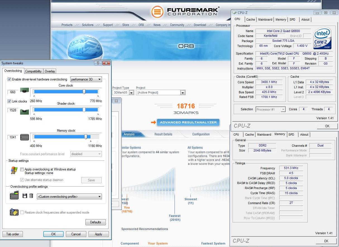Open Mainboard tab in upper CPU-Z window

265,19
